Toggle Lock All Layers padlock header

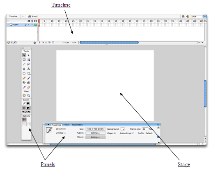[32, 21]
